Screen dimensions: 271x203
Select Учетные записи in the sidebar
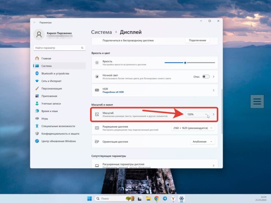tap(51, 104)
